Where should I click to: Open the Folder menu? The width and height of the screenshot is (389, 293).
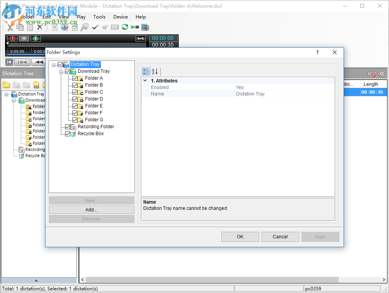pos(27,17)
